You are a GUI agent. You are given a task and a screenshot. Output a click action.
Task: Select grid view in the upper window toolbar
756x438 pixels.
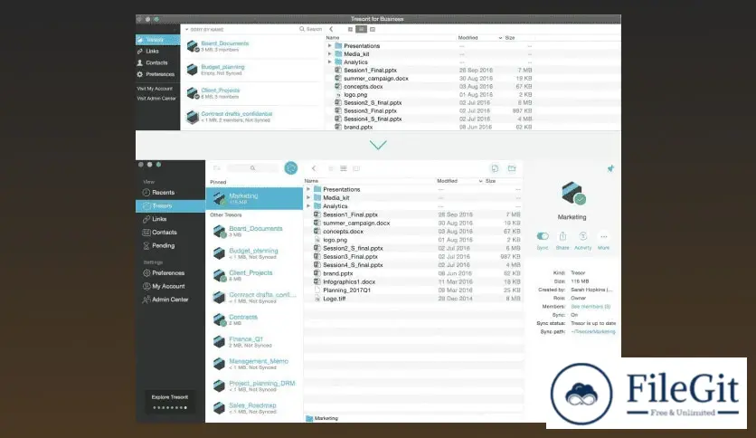[x=350, y=30]
